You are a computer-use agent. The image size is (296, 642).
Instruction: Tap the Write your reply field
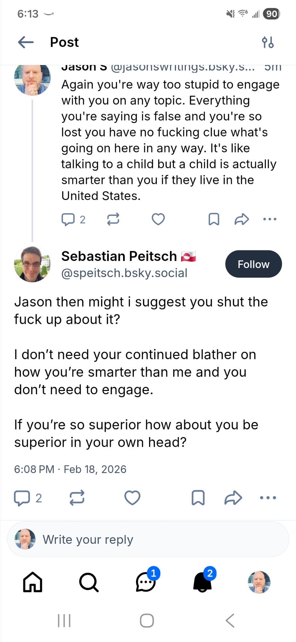pyautogui.click(x=148, y=540)
